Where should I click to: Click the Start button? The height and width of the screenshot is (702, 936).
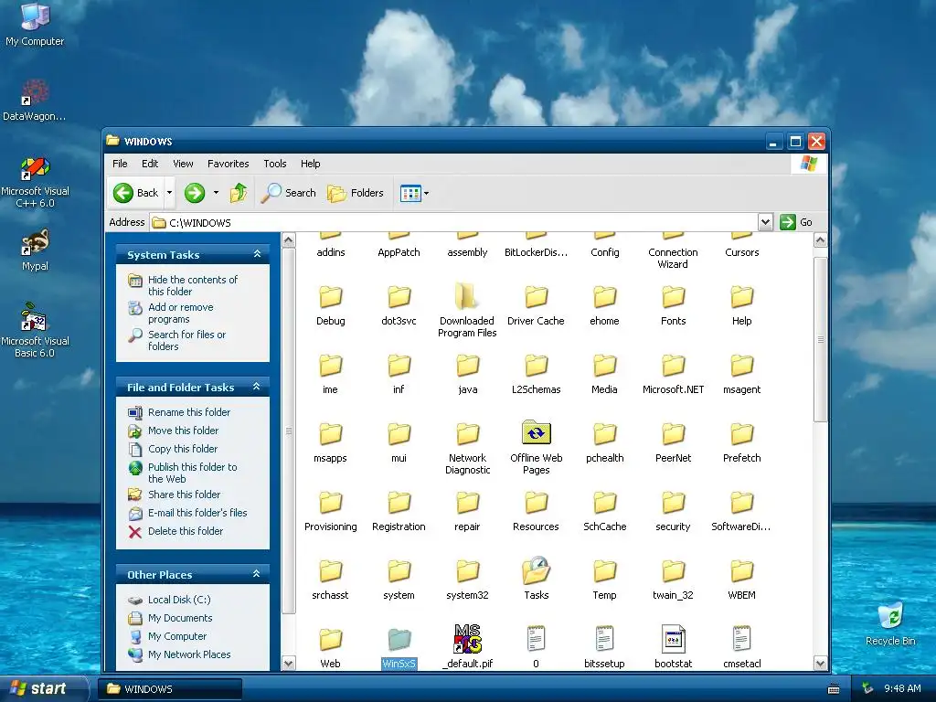[42, 688]
